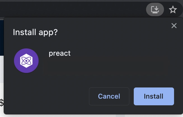This screenshot has width=183, height=117.
Task: Click the empty address bar area
Action: click(72, 9)
